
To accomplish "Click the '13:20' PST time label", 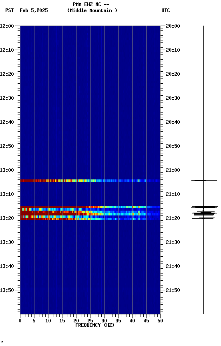I will [x=7, y=218].
